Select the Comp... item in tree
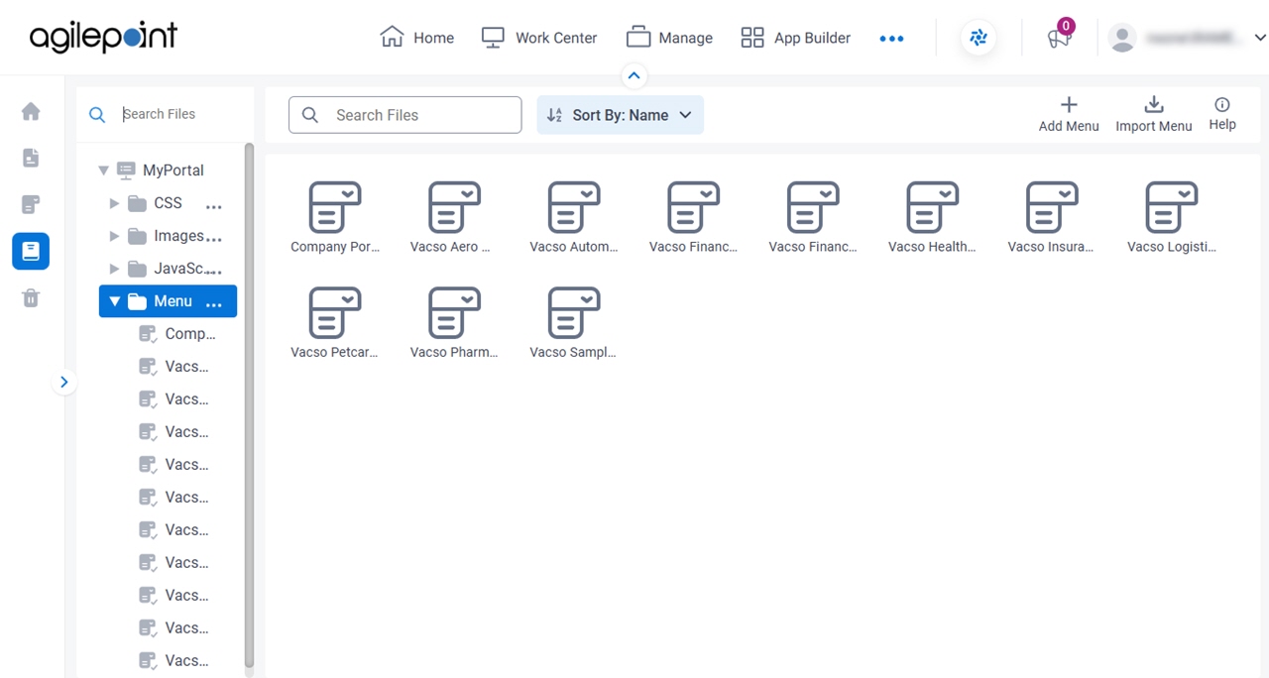Viewport: 1269px width, 678px height. (x=176, y=334)
